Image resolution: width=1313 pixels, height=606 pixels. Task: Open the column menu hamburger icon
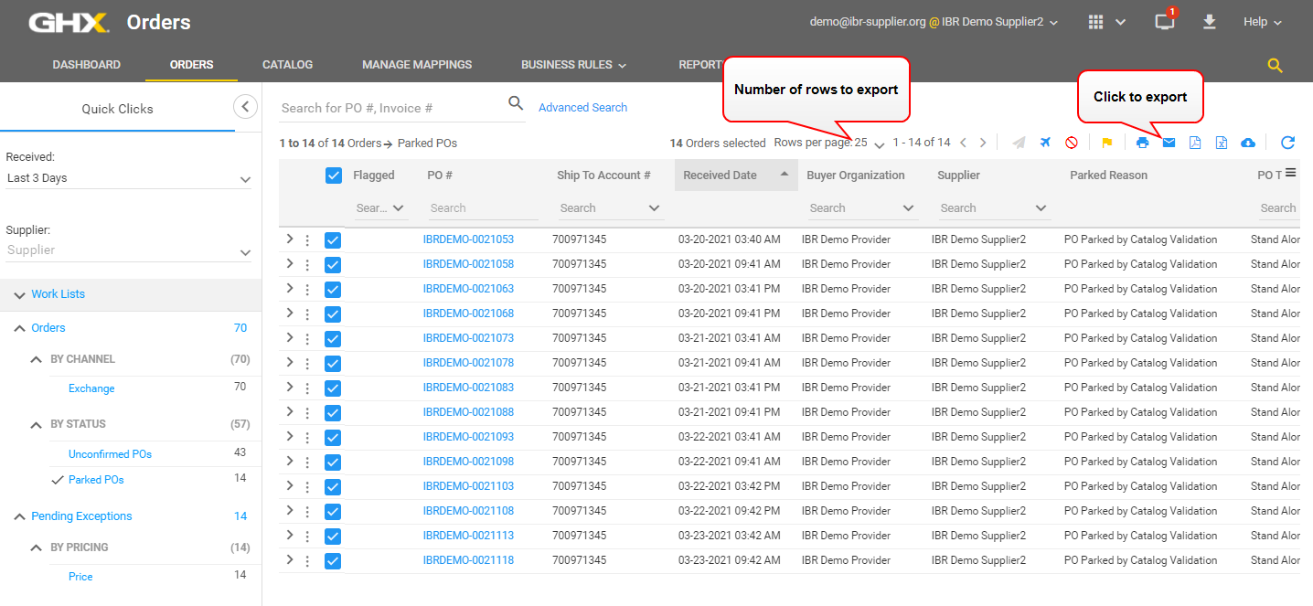pos(1291,173)
